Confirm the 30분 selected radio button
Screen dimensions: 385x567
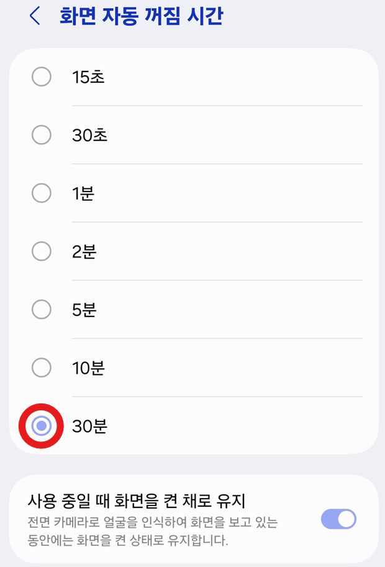click(x=42, y=425)
